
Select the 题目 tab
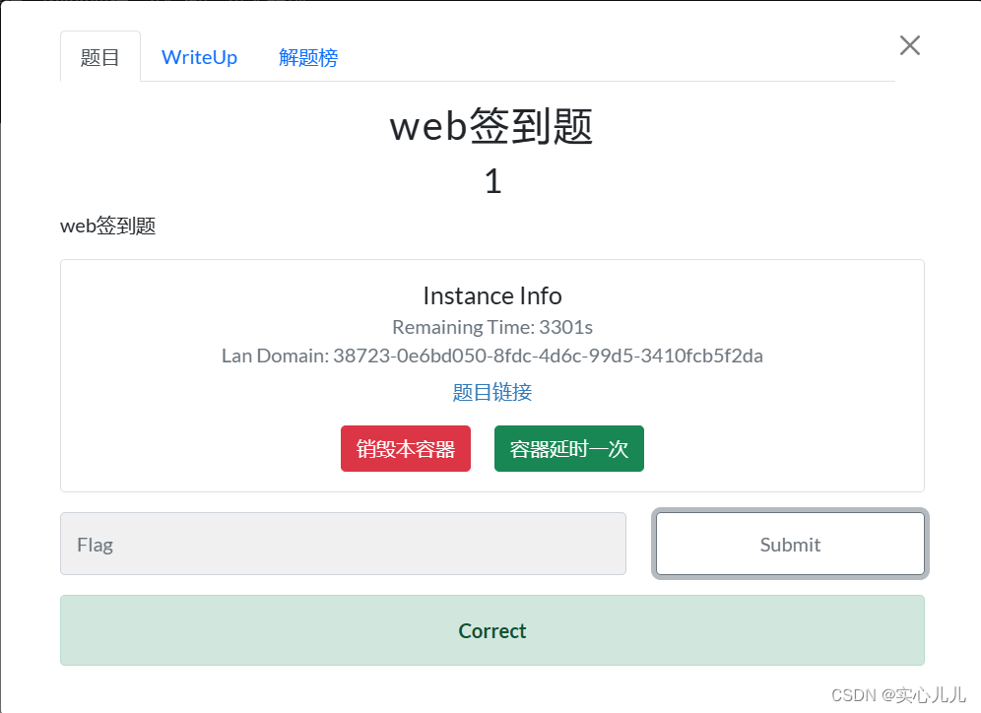coord(99,57)
